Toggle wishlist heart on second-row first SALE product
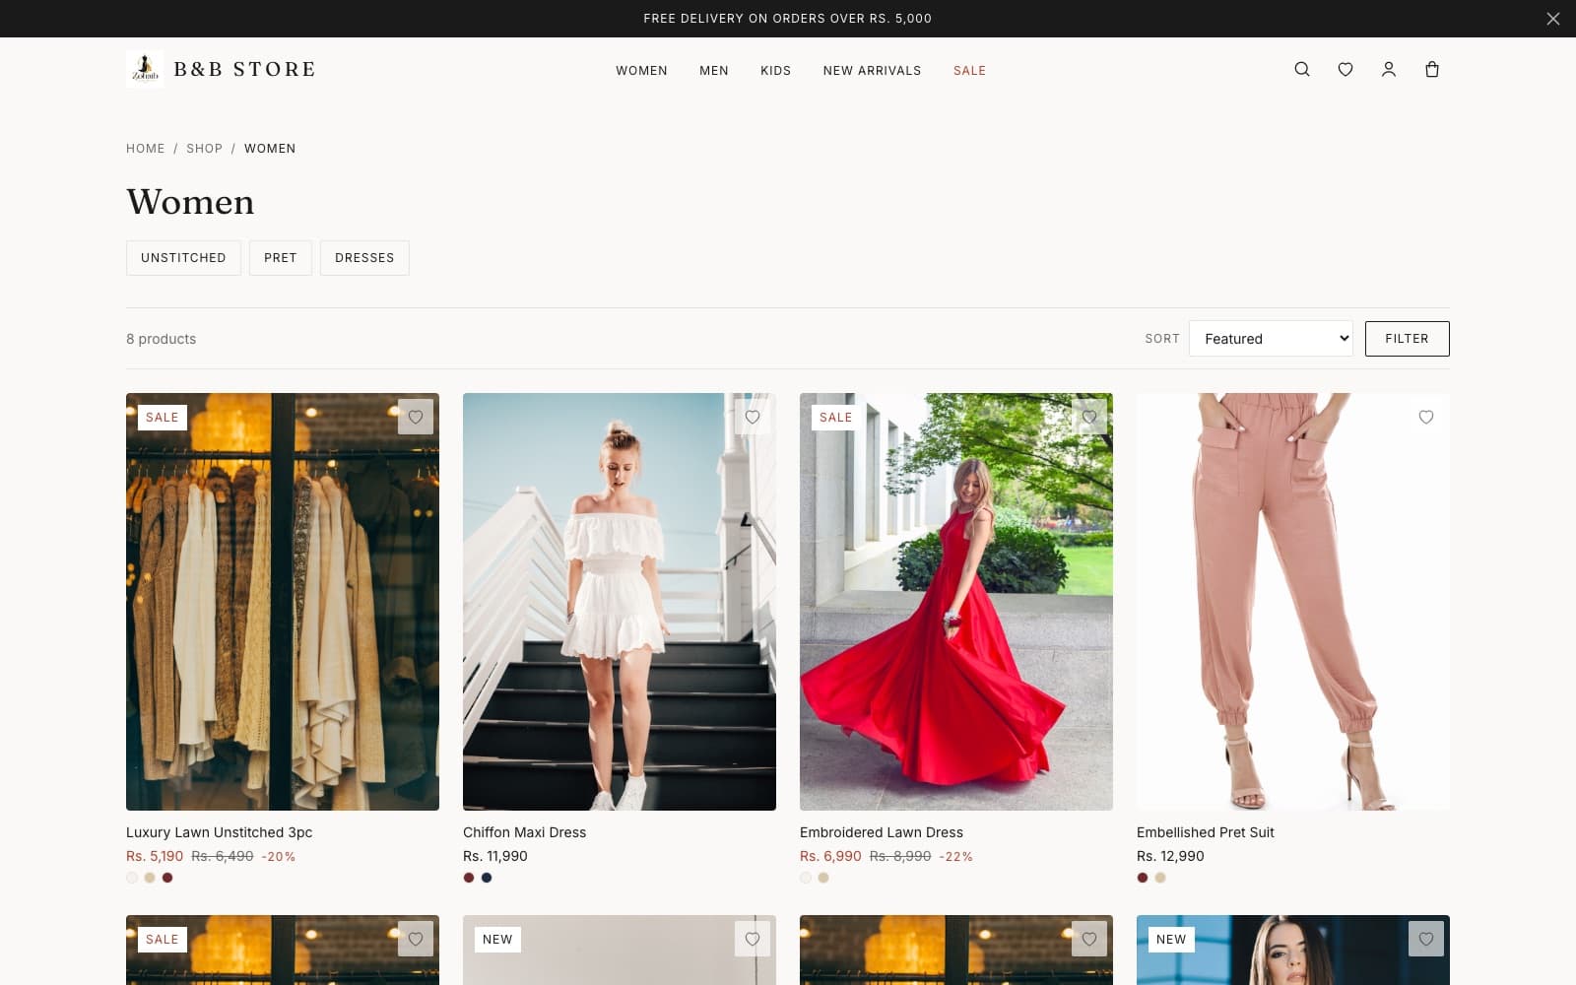This screenshot has height=985, width=1576. (416, 939)
